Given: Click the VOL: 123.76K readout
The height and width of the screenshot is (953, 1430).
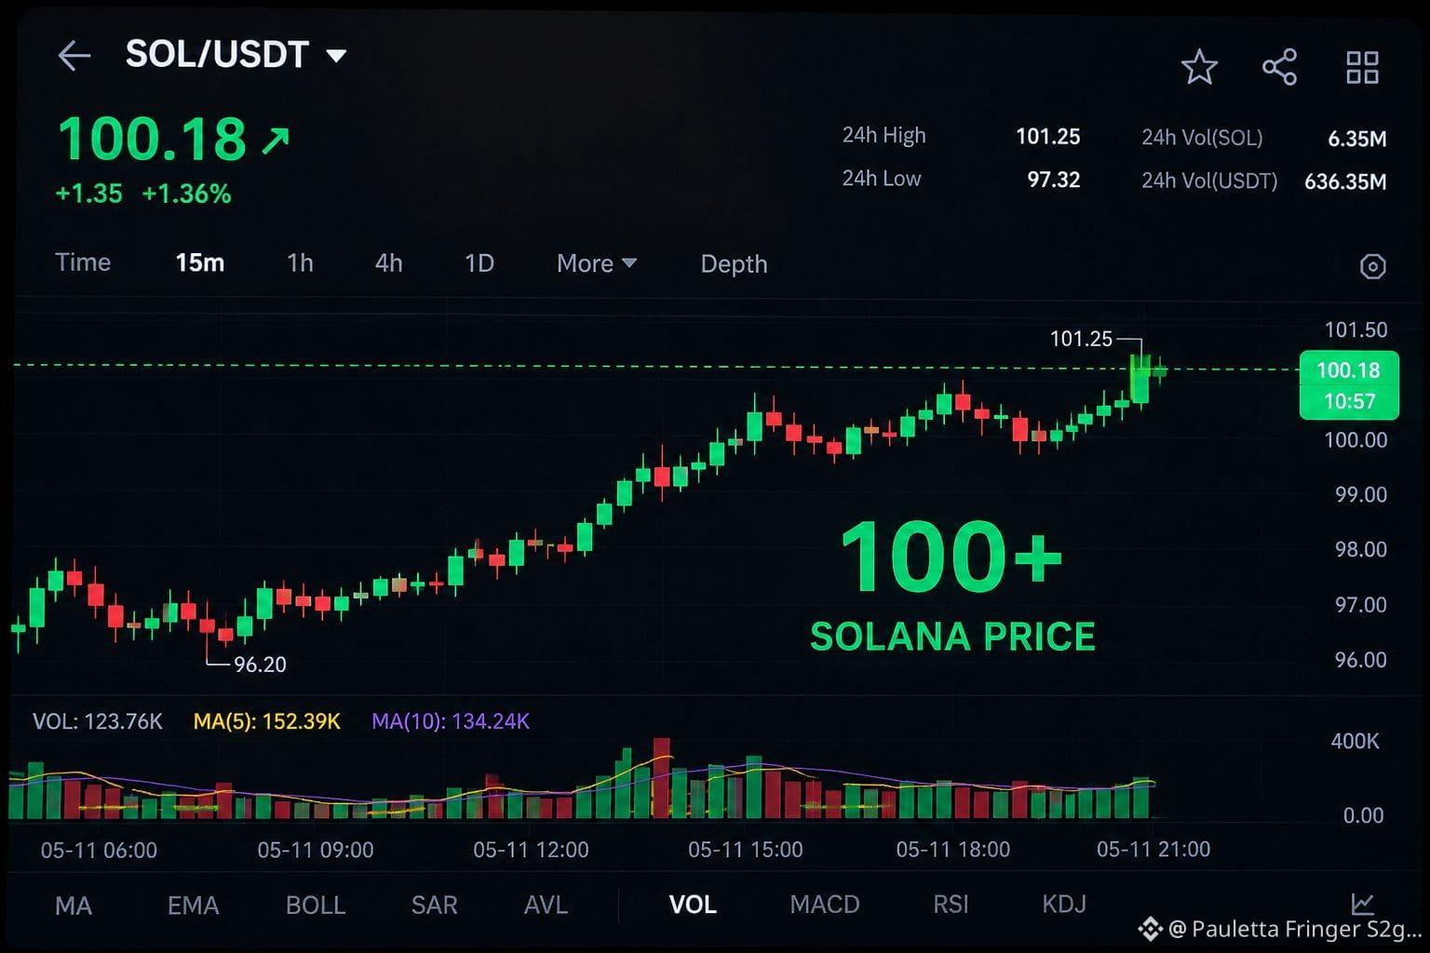Looking at the screenshot, I should (x=98, y=721).
